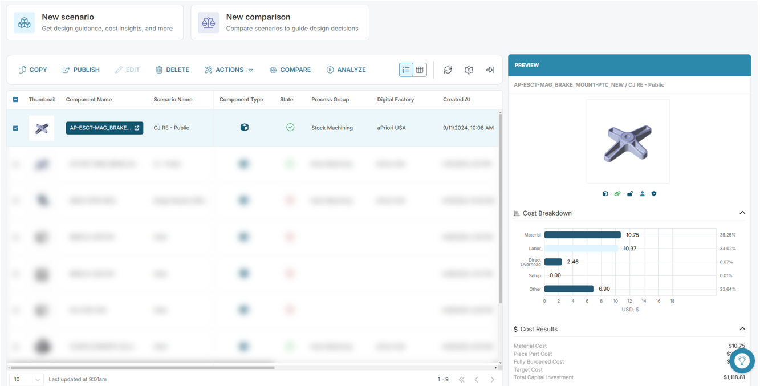Go to next page arrow

[x=493, y=379]
